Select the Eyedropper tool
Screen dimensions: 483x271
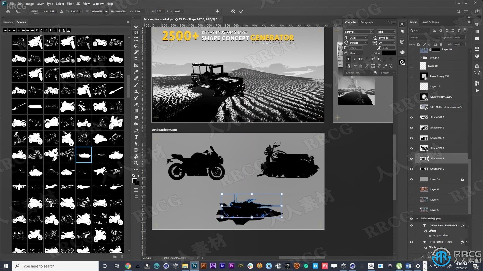(x=136, y=72)
